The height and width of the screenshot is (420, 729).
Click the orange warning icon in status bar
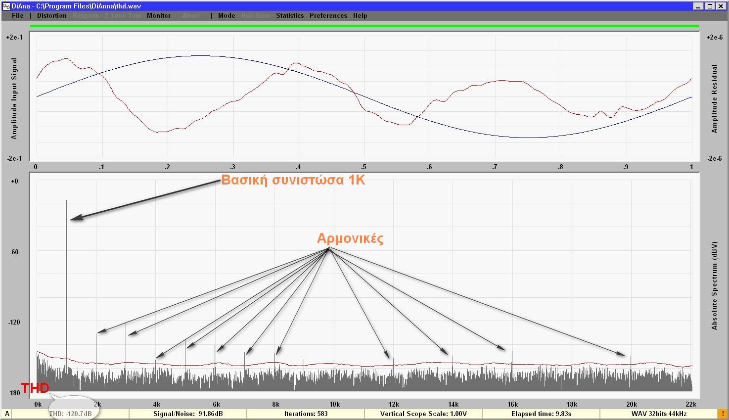(722, 414)
